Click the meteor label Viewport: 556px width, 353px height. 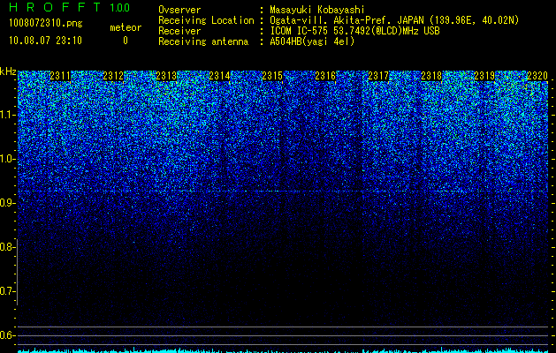tap(126, 27)
